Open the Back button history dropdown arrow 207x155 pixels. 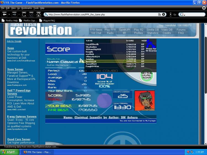click(x=9, y=14)
